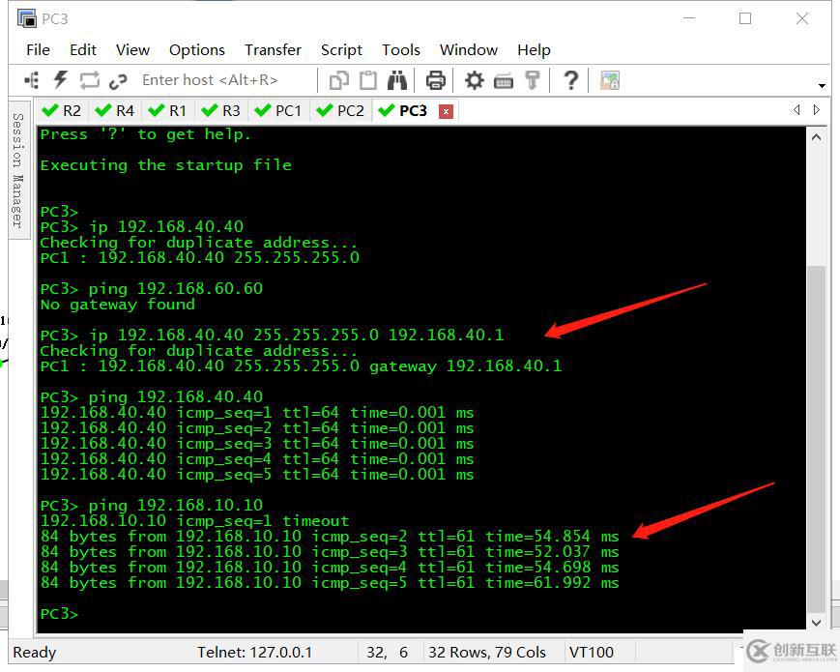The image size is (840, 672).
Task: Close the PC3 window
Action: tap(802, 18)
